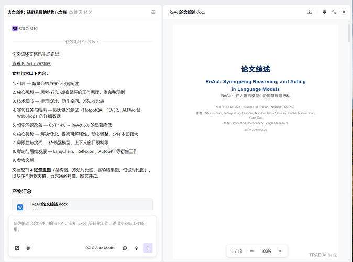Click the document preview vertical scrollbar

pyautogui.click(x=349, y=31)
